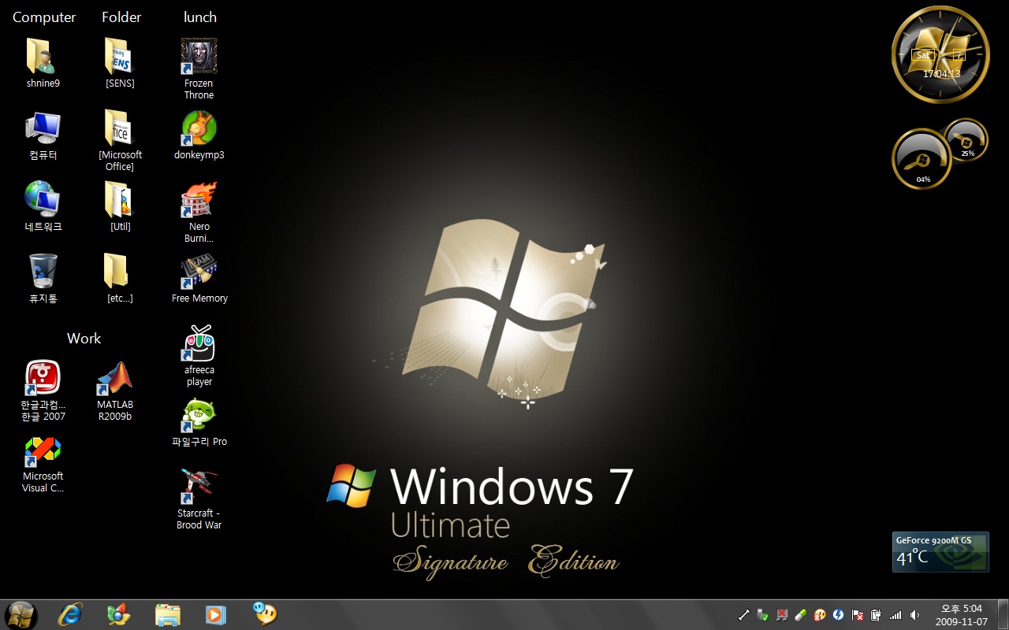Image resolution: width=1009 pixels, height=630 pixels.
Task: Click the "lunch" fence title
Action: pos(200,17)
